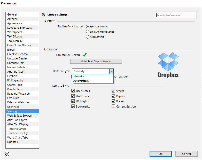Click the Search Preferences field
202x160 pixels.
[176, 15]
